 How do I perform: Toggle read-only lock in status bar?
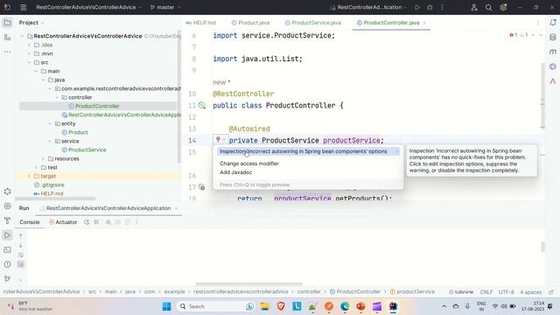551,291
